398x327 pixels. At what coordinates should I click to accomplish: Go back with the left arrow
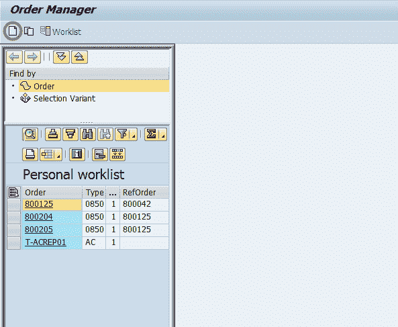[x=15, y=57]
